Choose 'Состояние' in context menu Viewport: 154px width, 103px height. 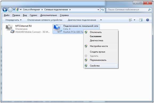tap(101, 36)
